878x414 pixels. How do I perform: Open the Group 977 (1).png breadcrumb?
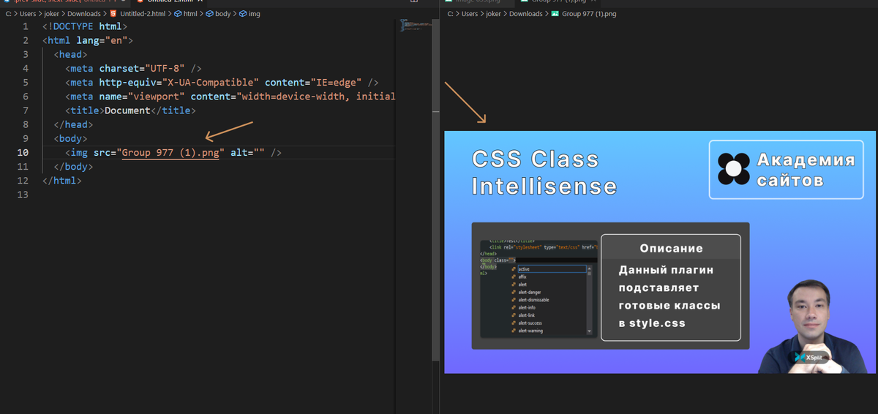[x=589, y=13]
